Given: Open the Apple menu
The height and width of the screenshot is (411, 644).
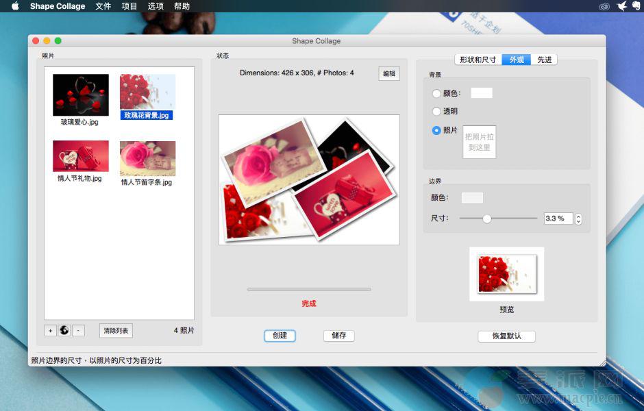Looking at the screenshot, I should click(15, 6).
